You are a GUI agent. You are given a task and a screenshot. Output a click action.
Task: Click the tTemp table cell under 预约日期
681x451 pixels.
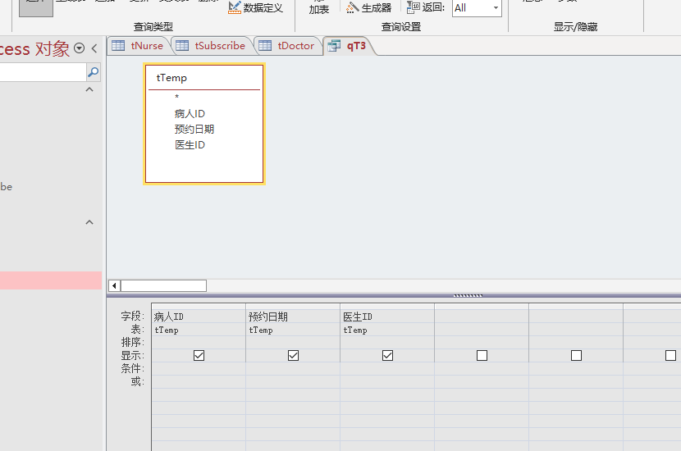293,330
